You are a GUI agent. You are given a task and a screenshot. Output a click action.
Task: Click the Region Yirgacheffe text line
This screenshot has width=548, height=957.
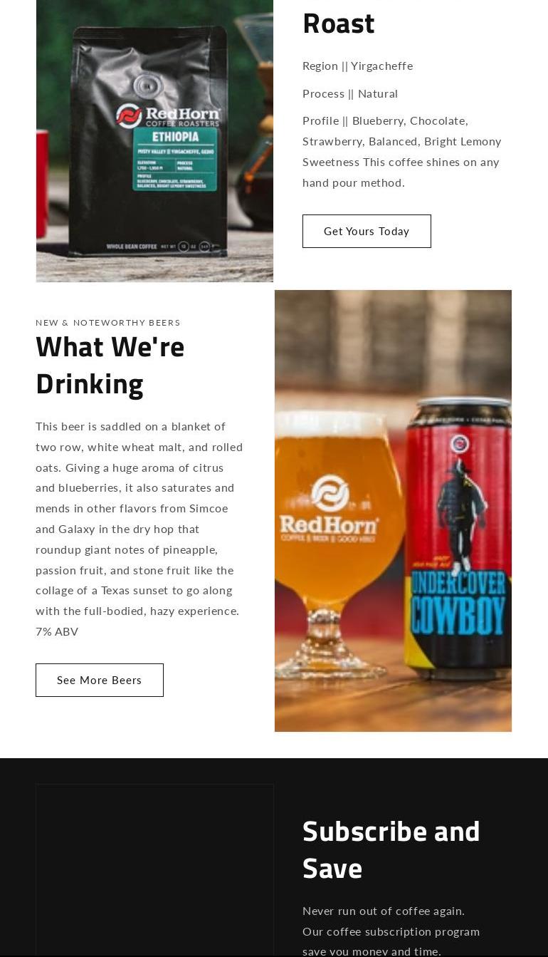pyautogui.click(x=357, y=66)
